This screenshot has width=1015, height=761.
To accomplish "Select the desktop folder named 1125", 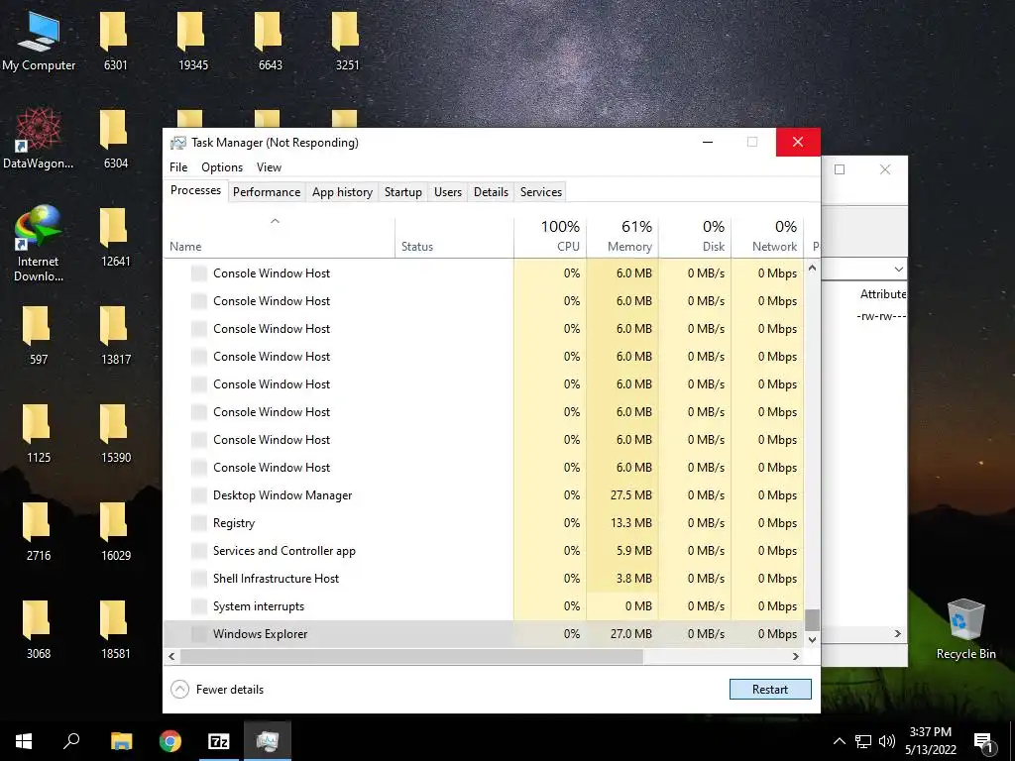I will 39,433.
